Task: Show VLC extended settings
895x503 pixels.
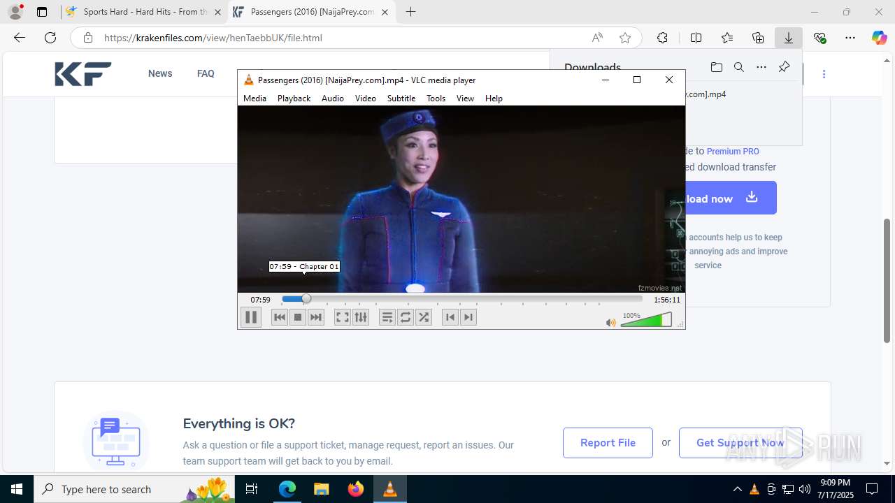Action: tap(361, 317)
